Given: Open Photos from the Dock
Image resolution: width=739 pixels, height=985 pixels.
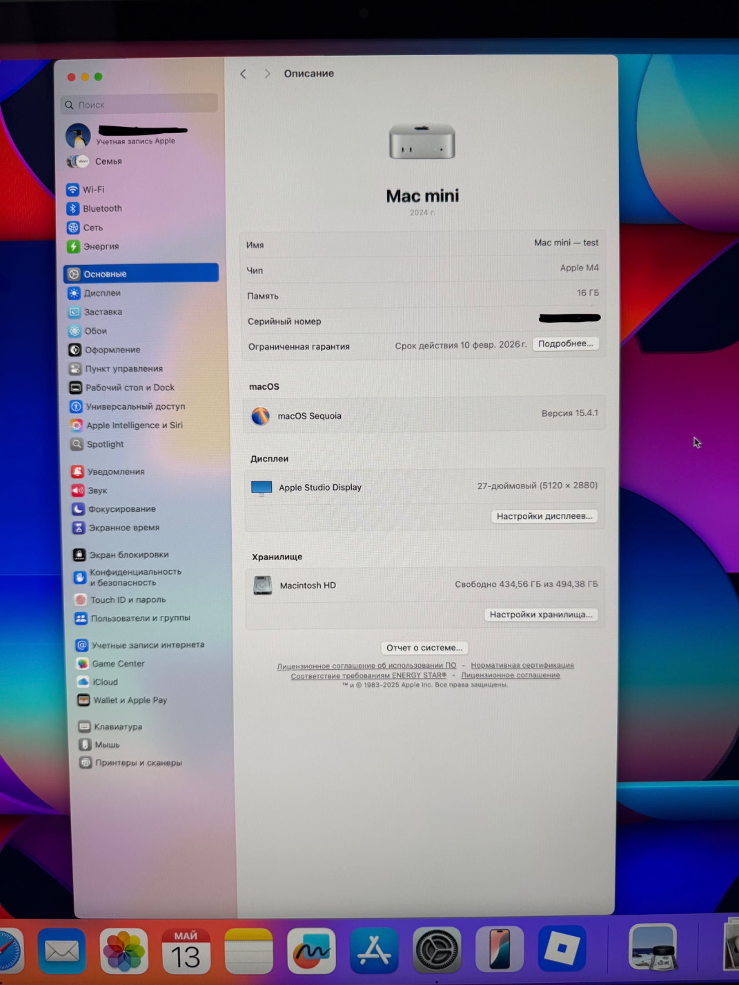Looking at the screenshot, I should pos(124,951).
